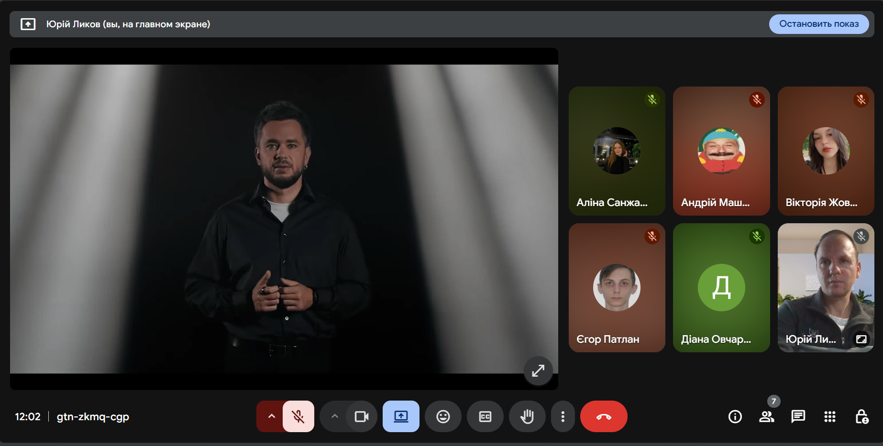The width and height of the screenshot is (883, 446).
Task: Select Андрій Маш... participant tile
Action: coord(721,151)
